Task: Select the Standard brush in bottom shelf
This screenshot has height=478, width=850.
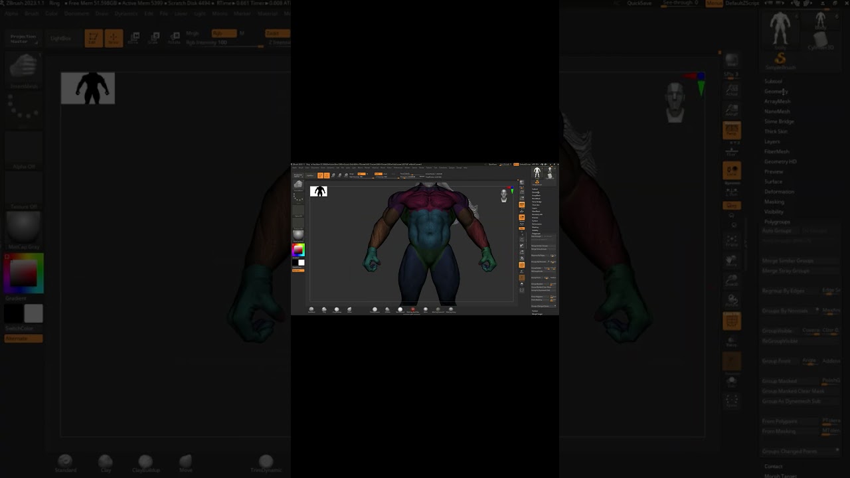Action: pyautogui.click(x=65, y=463)
